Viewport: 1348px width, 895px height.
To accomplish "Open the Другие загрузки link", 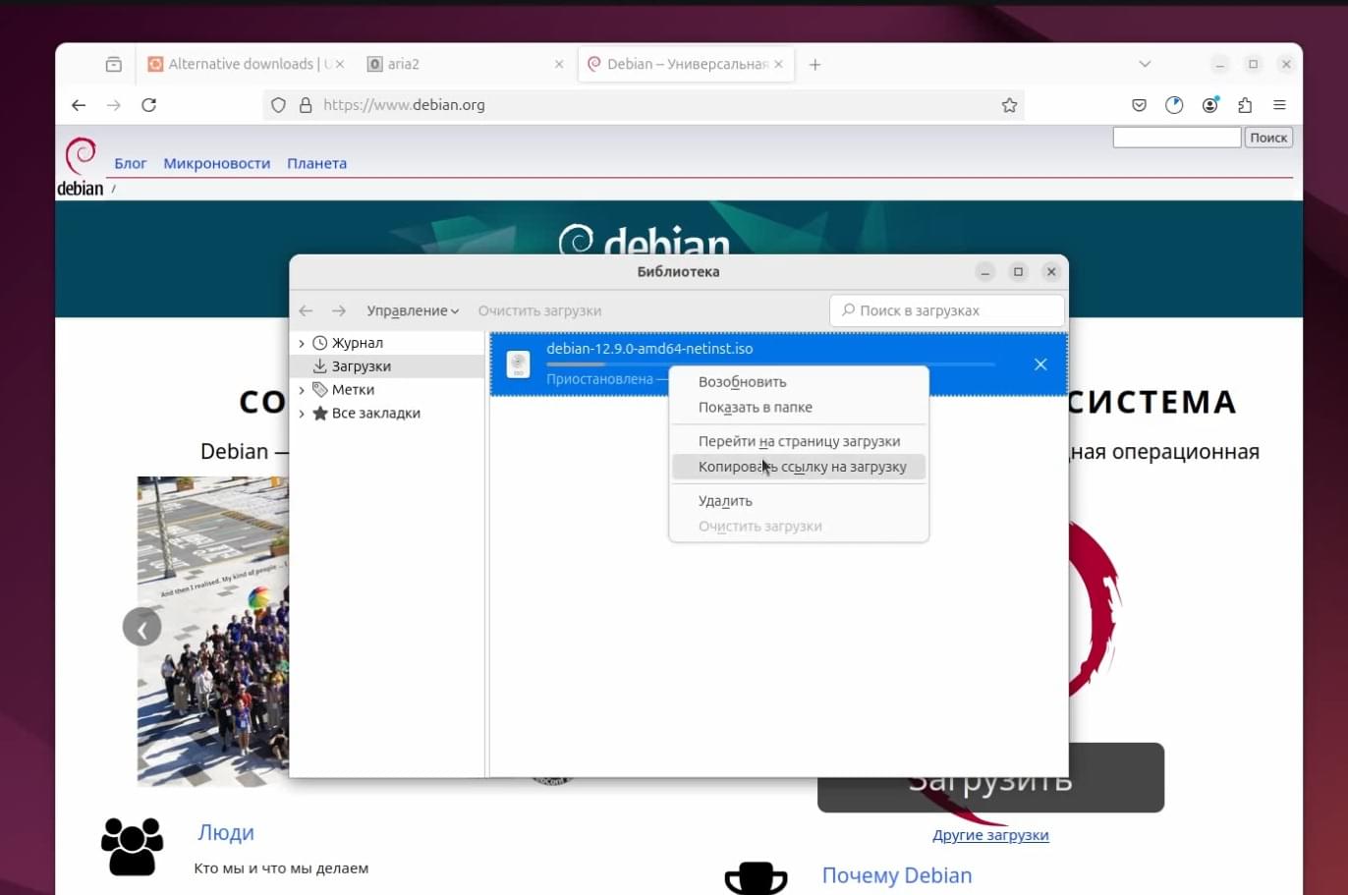I will pos(990,835).
